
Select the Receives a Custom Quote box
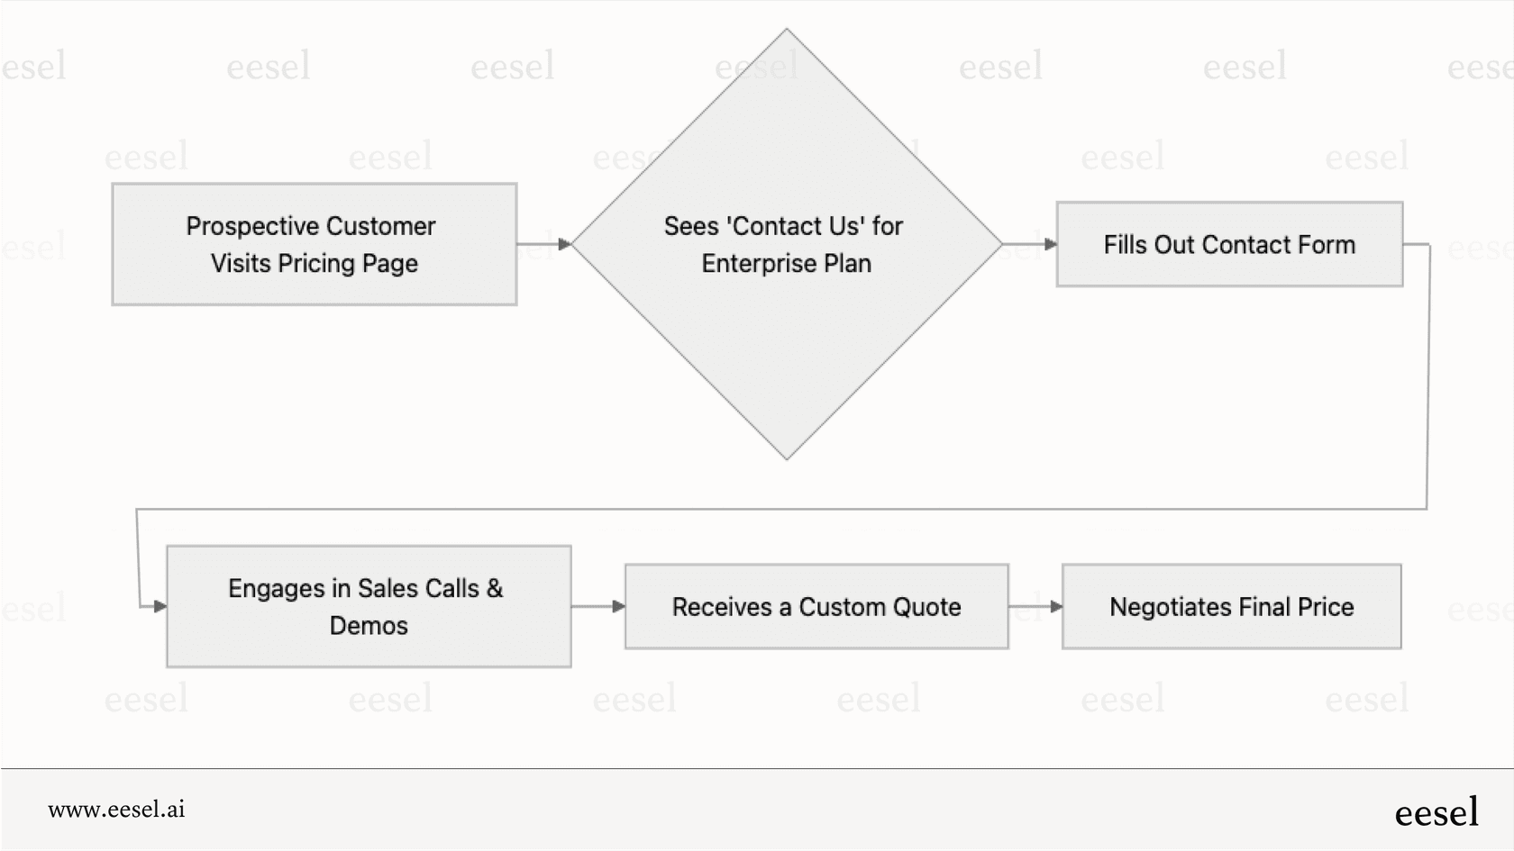tap(816, 606)
